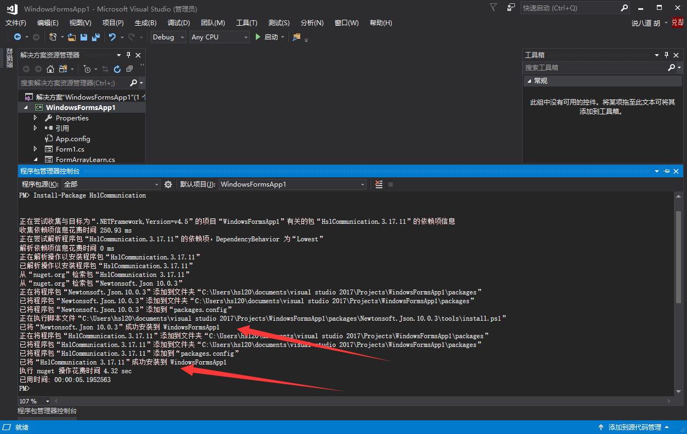Image resolution: width=687 pixels, height=434 pixels.
Task: Refresh the Solution Explorer tree
Action: (x=117, y=69)
